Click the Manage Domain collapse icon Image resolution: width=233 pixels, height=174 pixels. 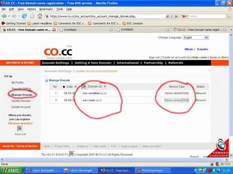tap(47, 80)
